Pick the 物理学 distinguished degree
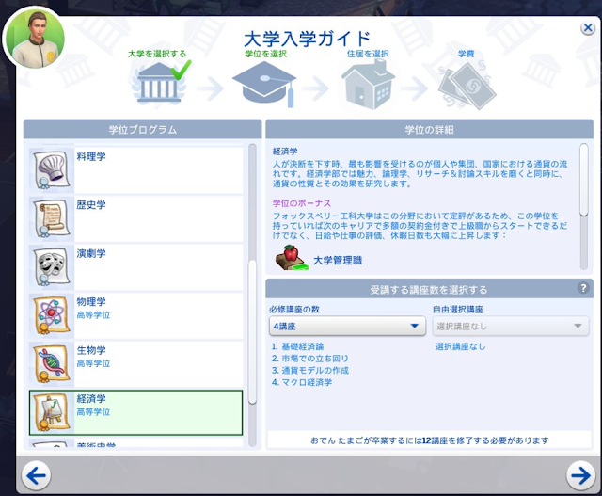Image resolution: width=602 pixels, height=496 pixels. click(135, 315)
